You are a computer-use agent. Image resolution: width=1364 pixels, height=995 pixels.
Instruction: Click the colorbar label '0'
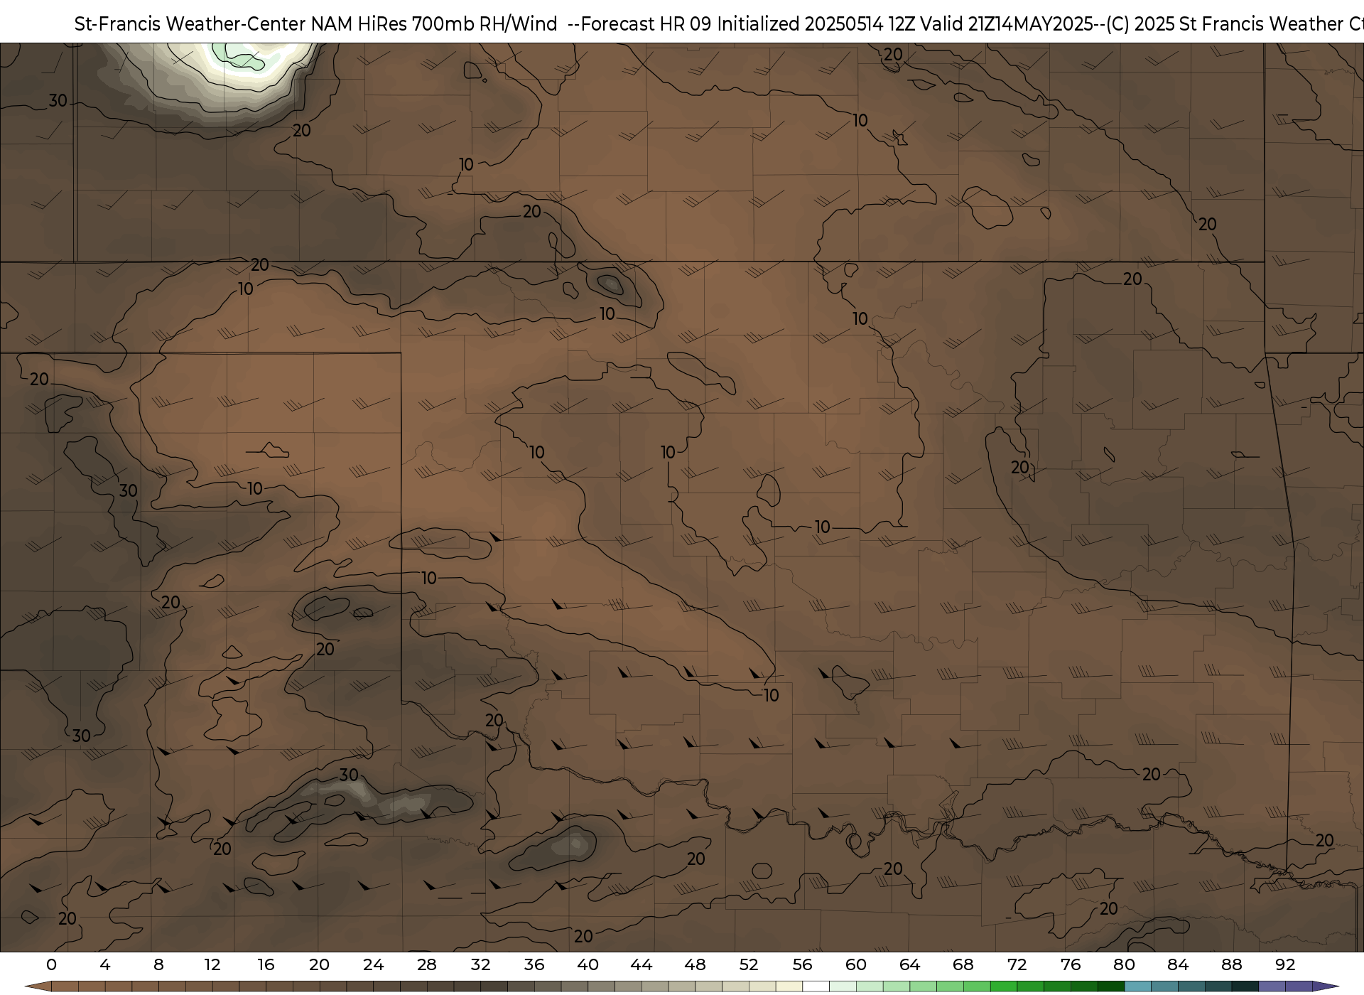click(51, 964)
